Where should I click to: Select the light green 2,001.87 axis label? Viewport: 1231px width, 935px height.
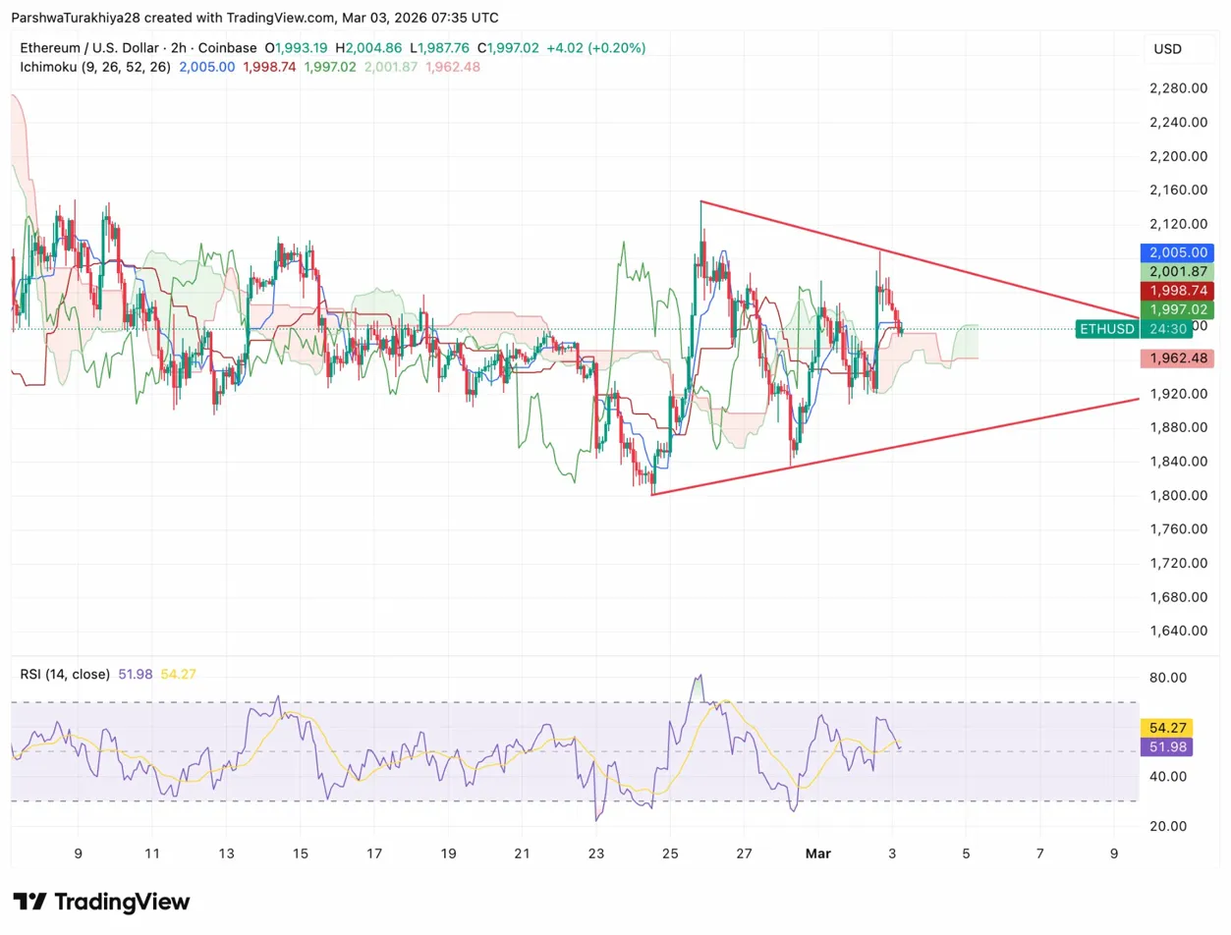click(1178, 272)
